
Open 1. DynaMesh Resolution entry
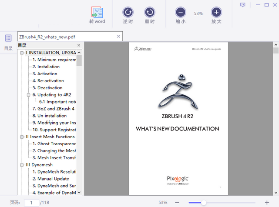[54, 172]
